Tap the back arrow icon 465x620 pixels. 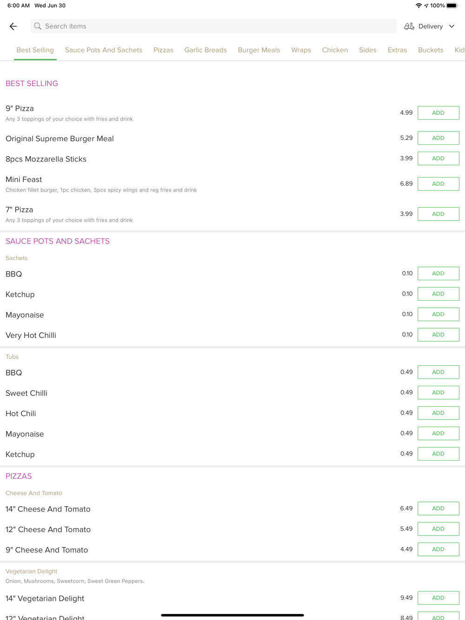pos(13,26)
